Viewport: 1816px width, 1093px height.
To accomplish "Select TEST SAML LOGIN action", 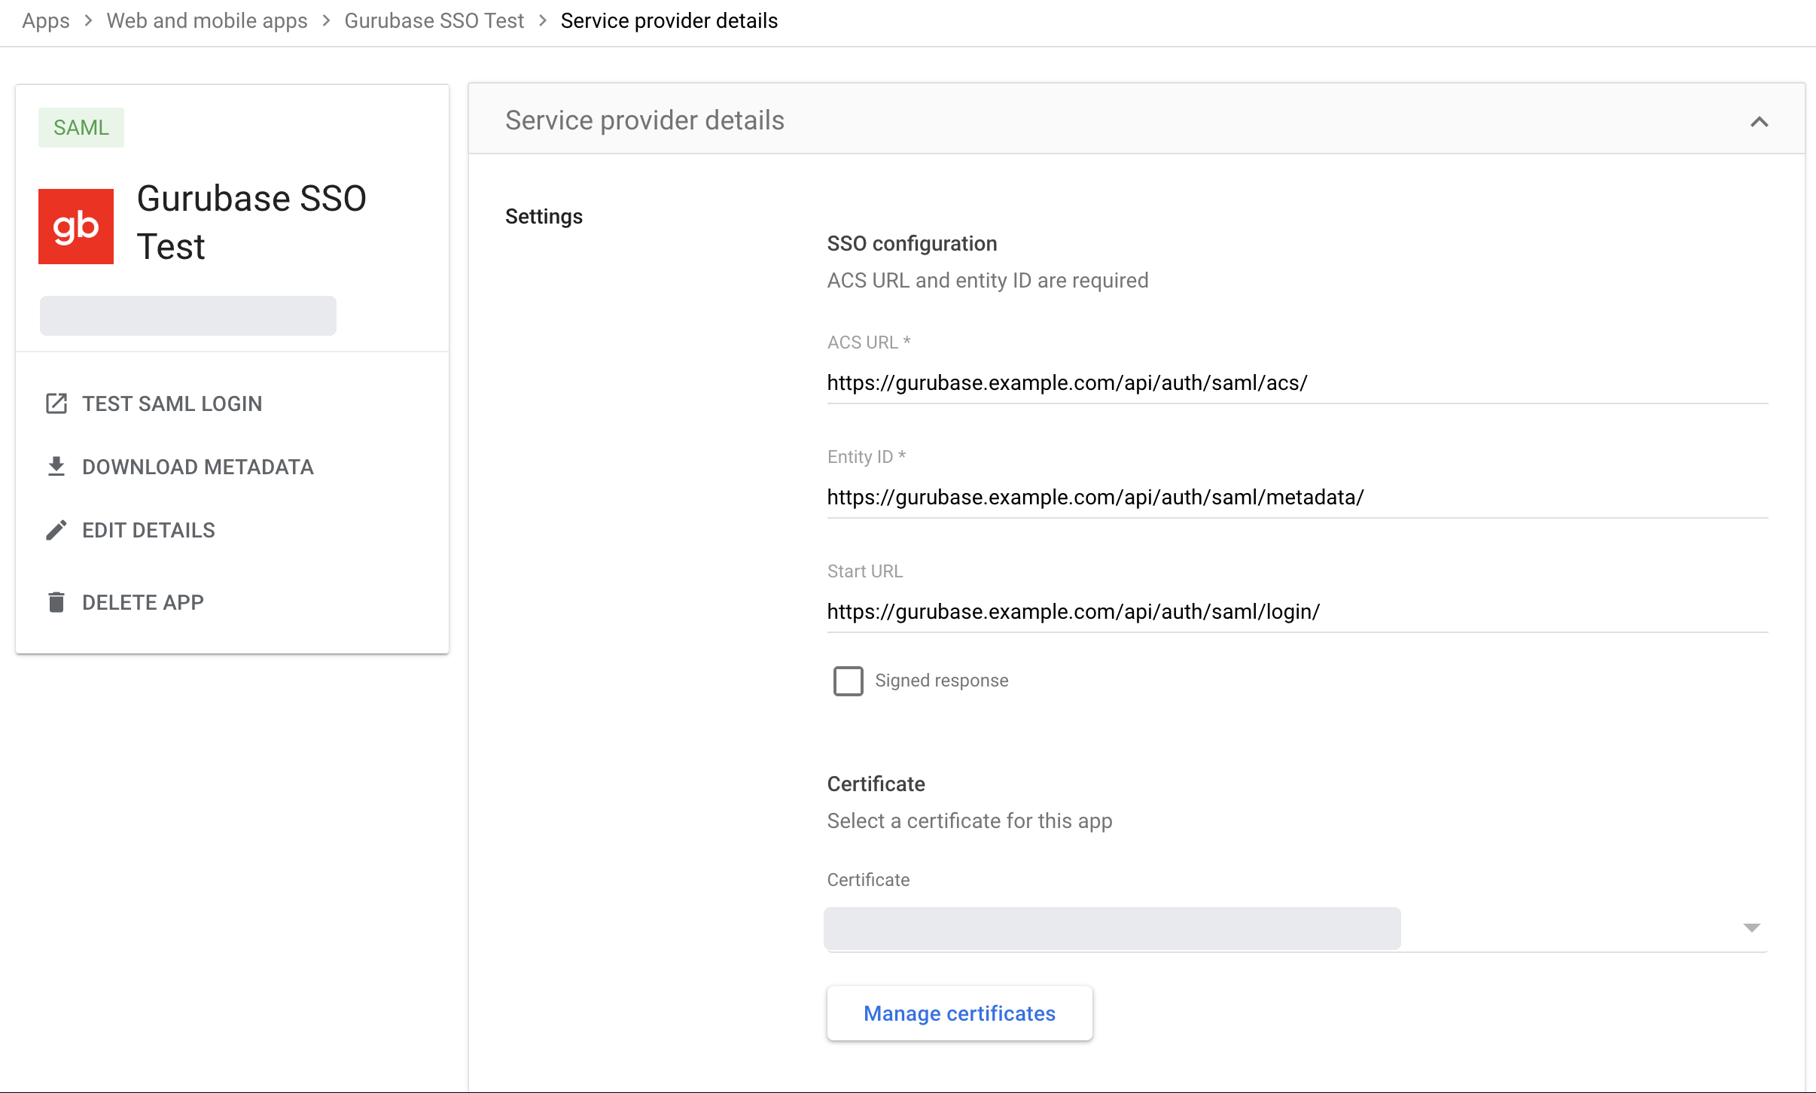I will 172,403.
